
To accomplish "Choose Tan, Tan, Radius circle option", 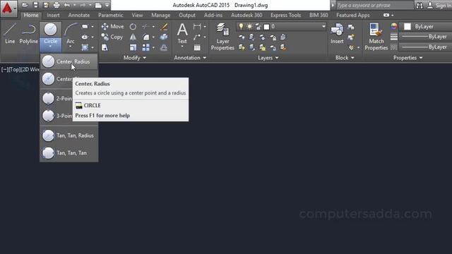I will pos(69,135).
